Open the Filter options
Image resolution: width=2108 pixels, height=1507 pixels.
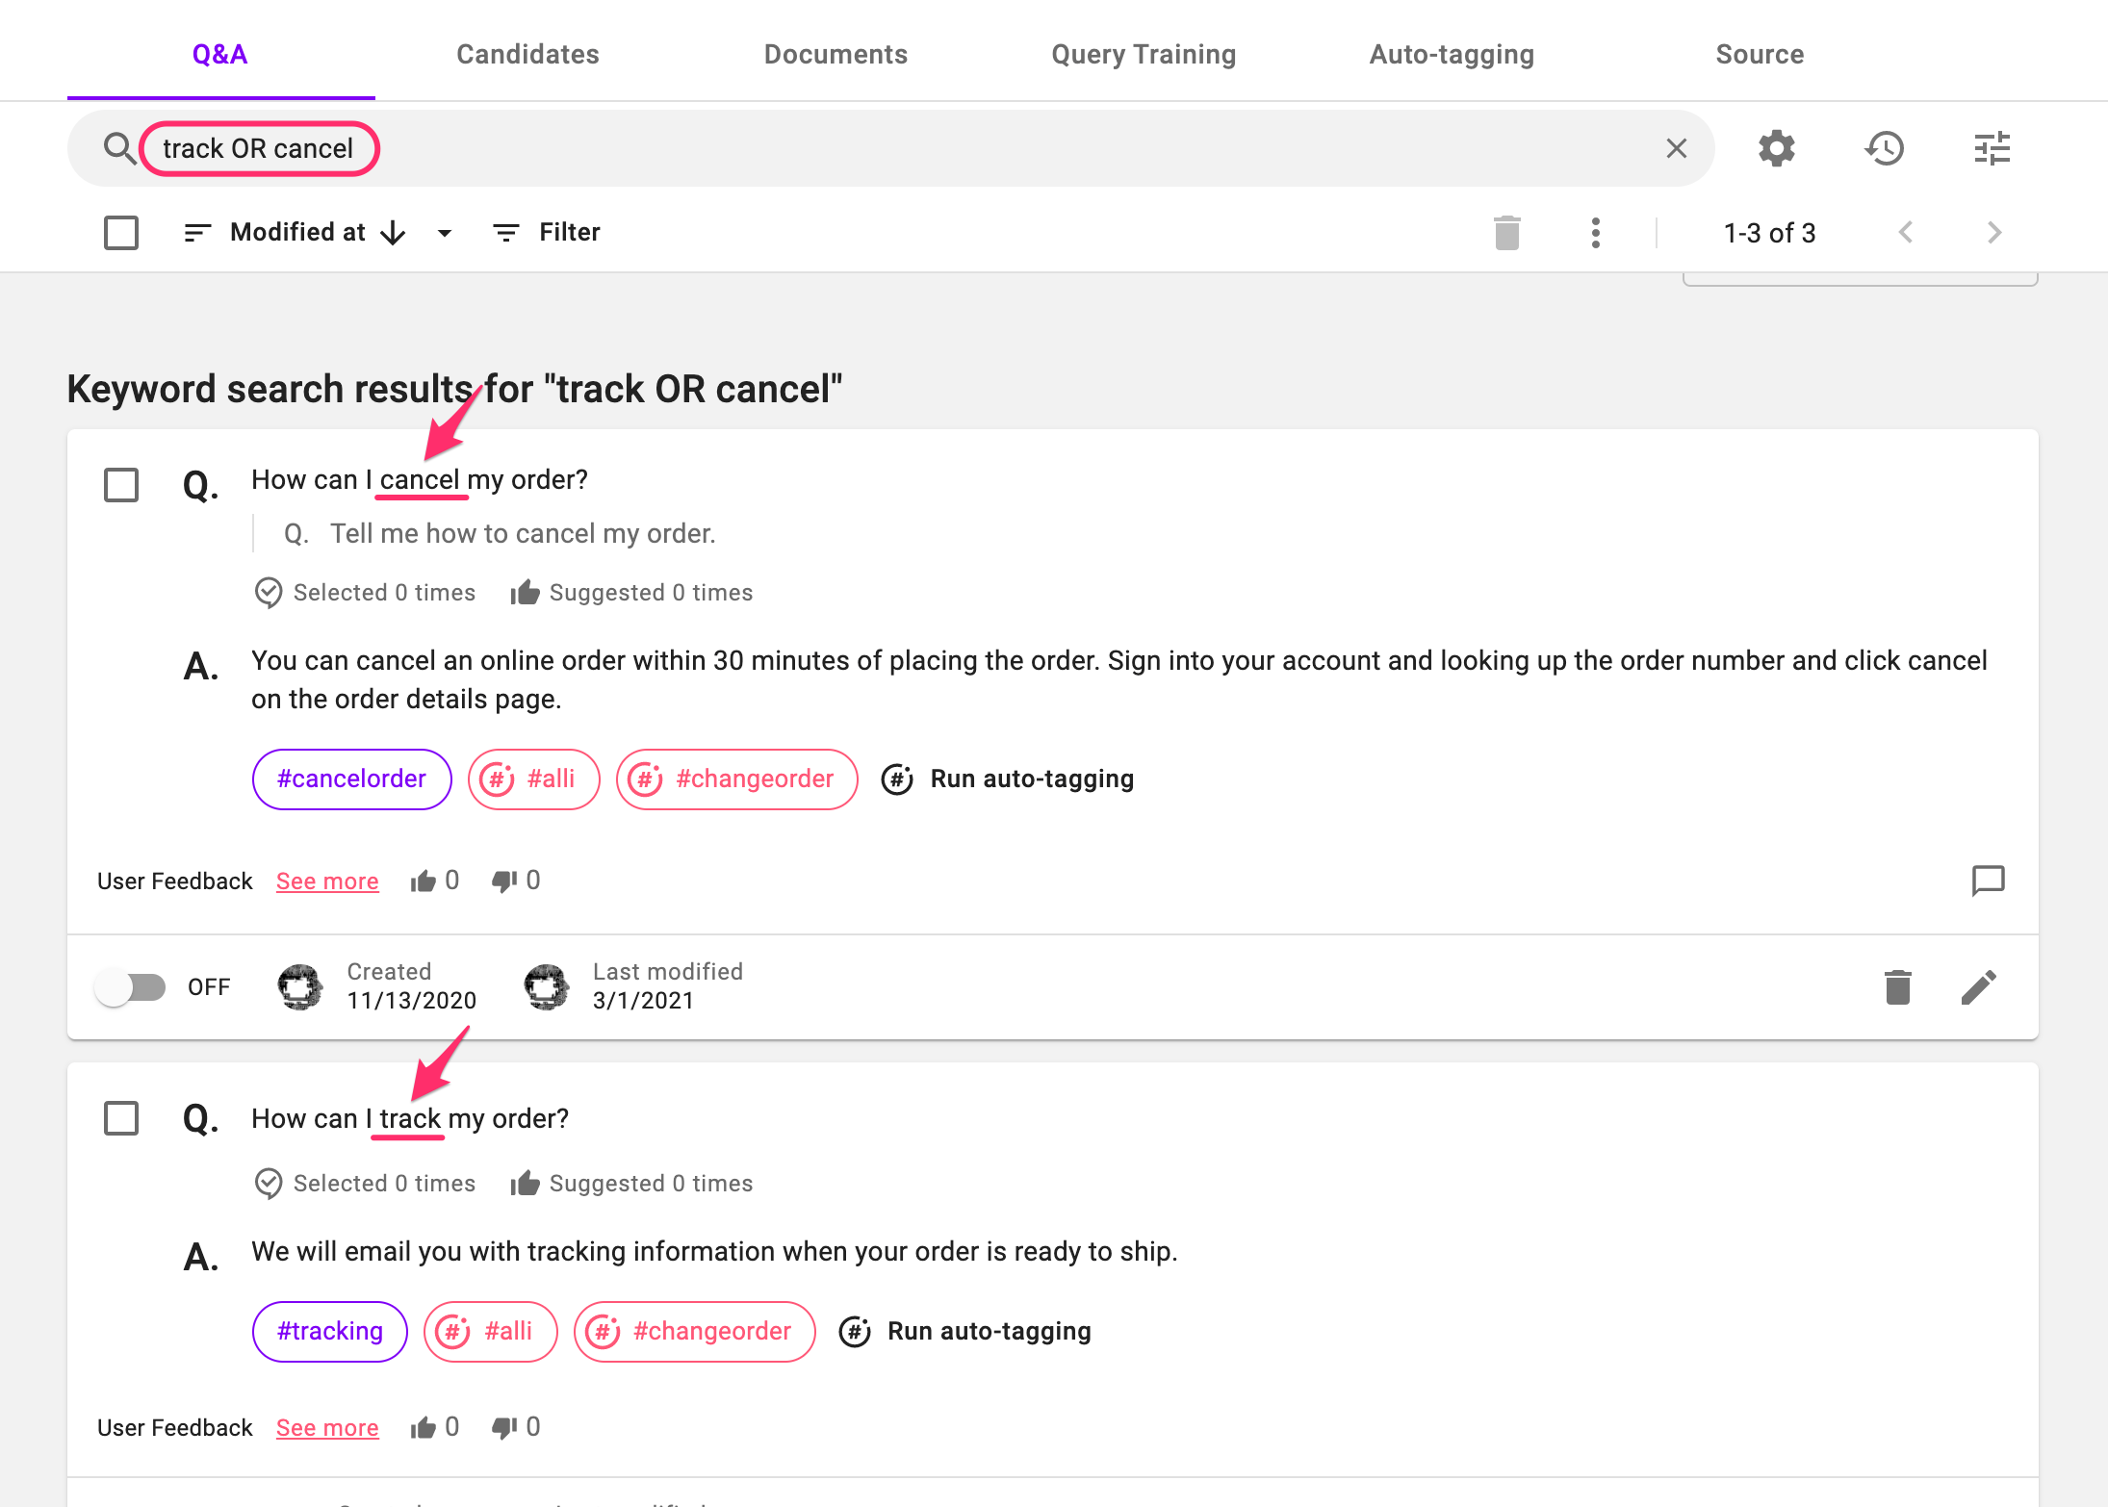point(546,233)
